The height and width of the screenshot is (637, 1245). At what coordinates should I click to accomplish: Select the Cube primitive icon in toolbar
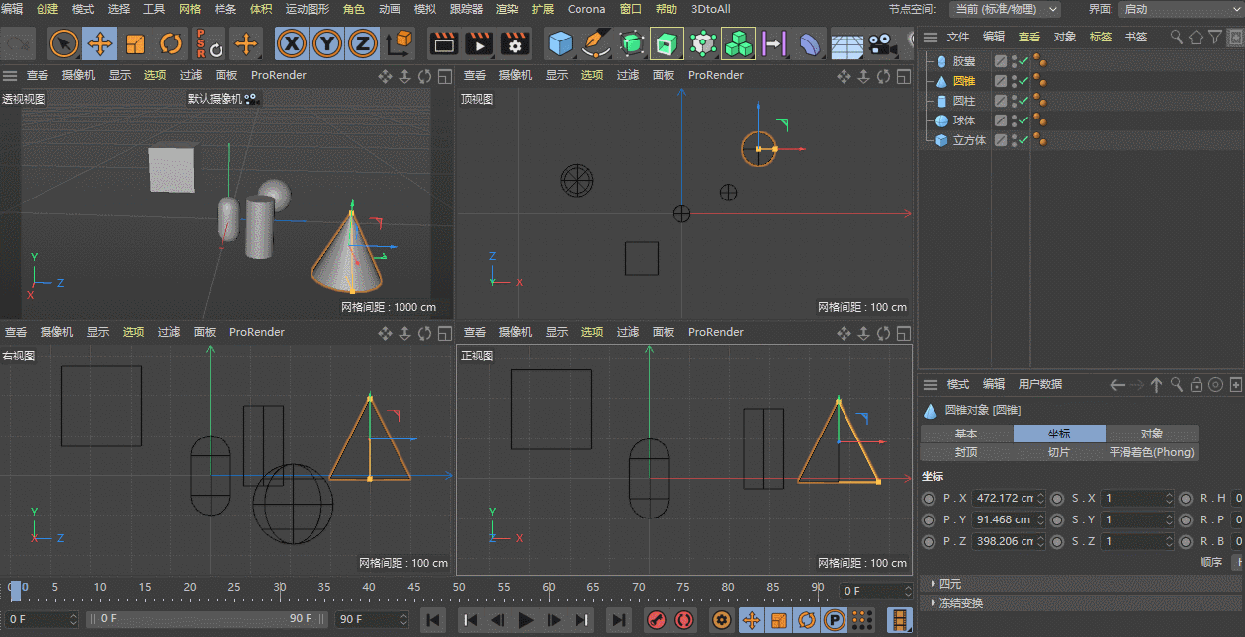click(559, 43)
